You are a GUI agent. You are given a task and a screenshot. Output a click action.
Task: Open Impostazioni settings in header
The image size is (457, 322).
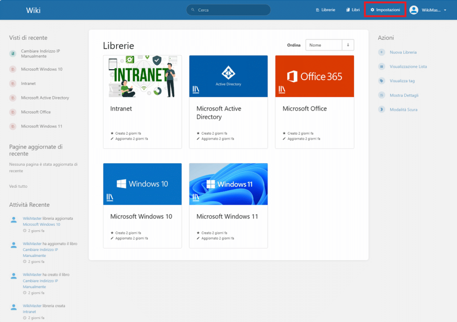click(x=385, y=10)
